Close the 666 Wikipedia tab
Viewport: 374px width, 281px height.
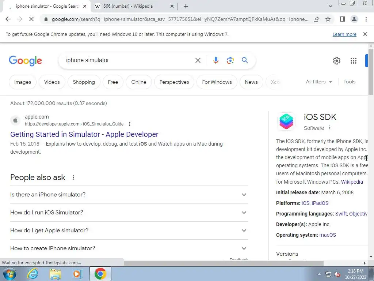point(172,7)
